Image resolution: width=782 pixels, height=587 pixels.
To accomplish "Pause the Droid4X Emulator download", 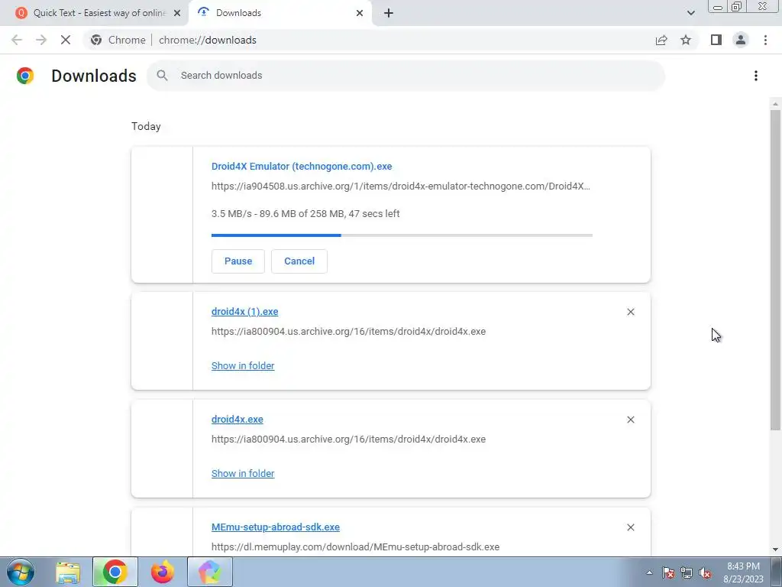I will [x=238, y=261].
